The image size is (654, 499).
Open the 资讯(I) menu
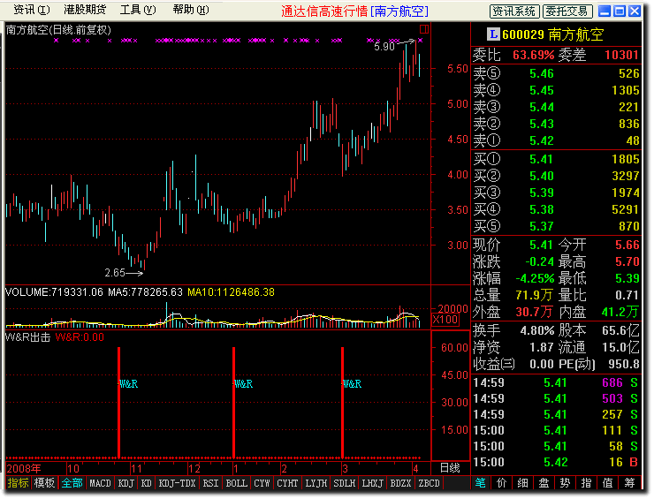(31, 10)
